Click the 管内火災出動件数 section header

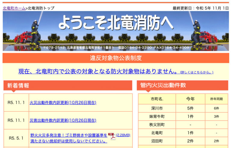point(163,85)
